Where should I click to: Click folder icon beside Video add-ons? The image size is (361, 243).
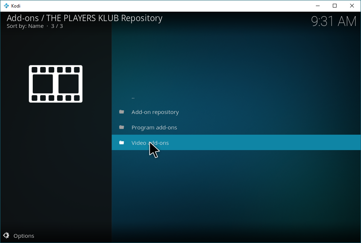(x=121, y=143)
